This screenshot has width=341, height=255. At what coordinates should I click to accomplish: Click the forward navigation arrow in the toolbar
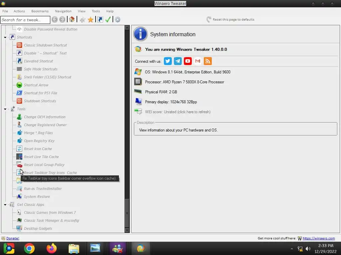click(62, 20)
